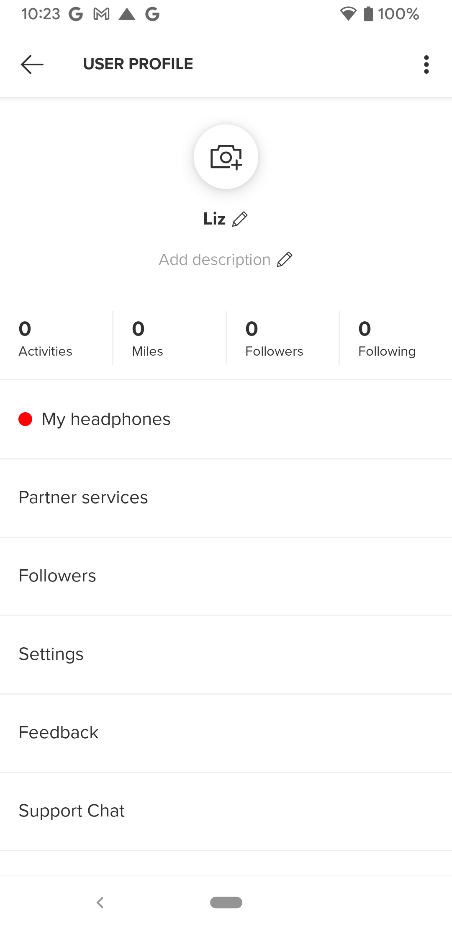Open the three-dot overflow menu
Image resolution: width=452 pixels, height=930 pixels.
click(426, 65)
